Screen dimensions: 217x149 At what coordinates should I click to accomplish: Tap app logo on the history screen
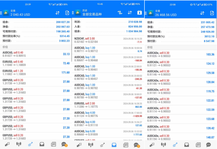[x=78, y=13]
